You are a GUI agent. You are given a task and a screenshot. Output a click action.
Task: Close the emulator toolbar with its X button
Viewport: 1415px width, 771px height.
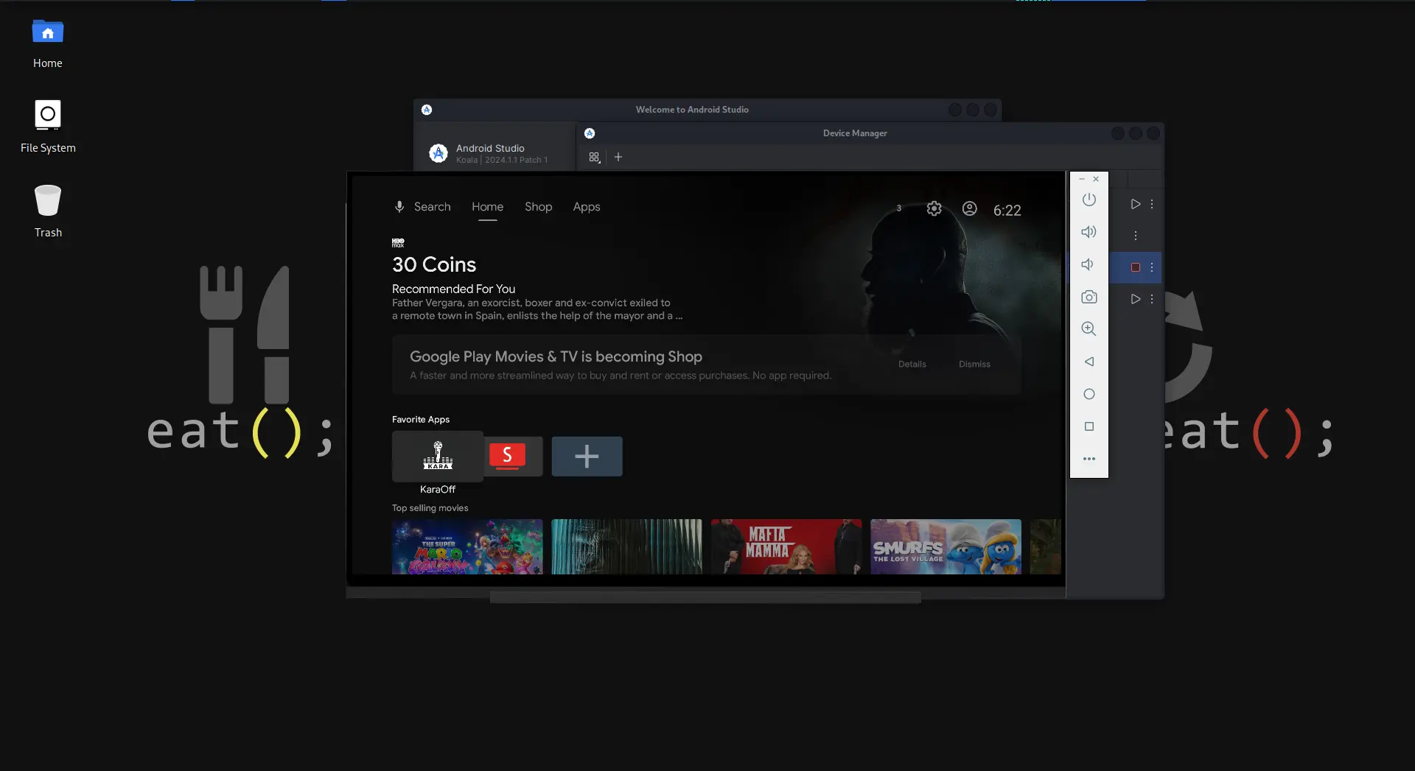pos(1096,179)
